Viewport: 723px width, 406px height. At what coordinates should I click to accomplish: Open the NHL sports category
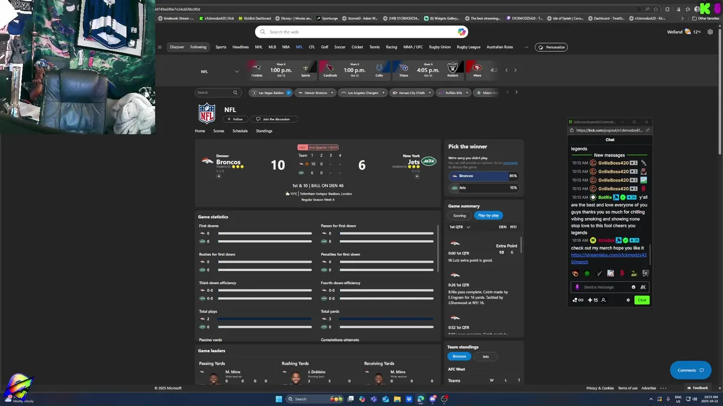tap(259, 47)
